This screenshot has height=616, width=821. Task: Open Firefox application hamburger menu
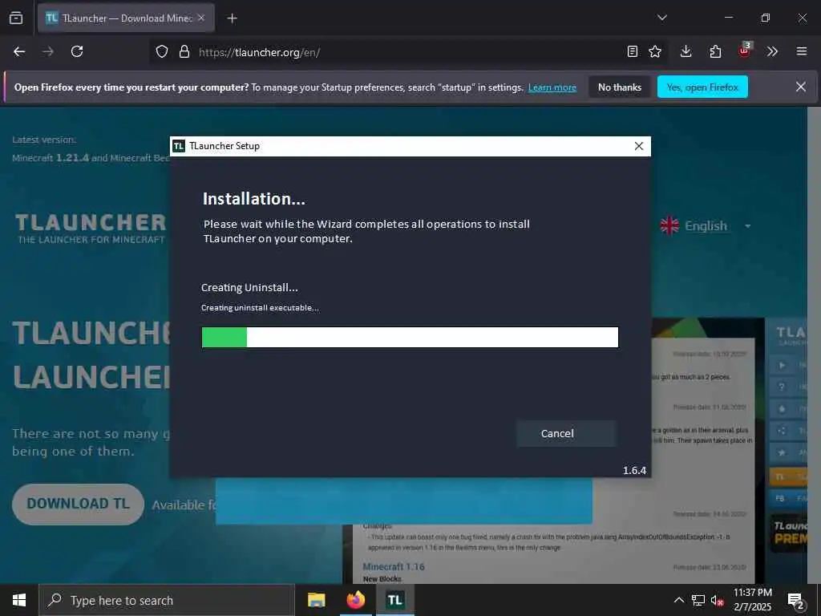(802, 51)
